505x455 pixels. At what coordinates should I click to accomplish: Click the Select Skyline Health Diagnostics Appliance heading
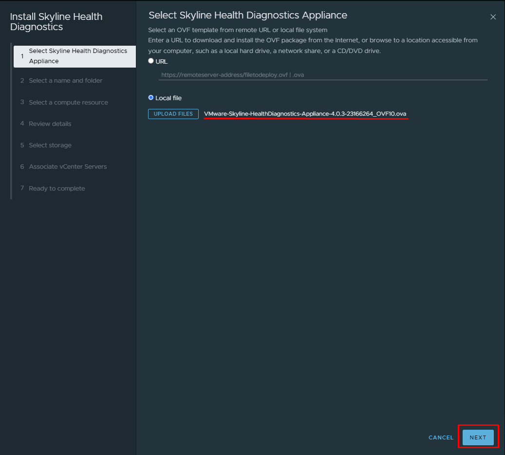pos(248,15)
